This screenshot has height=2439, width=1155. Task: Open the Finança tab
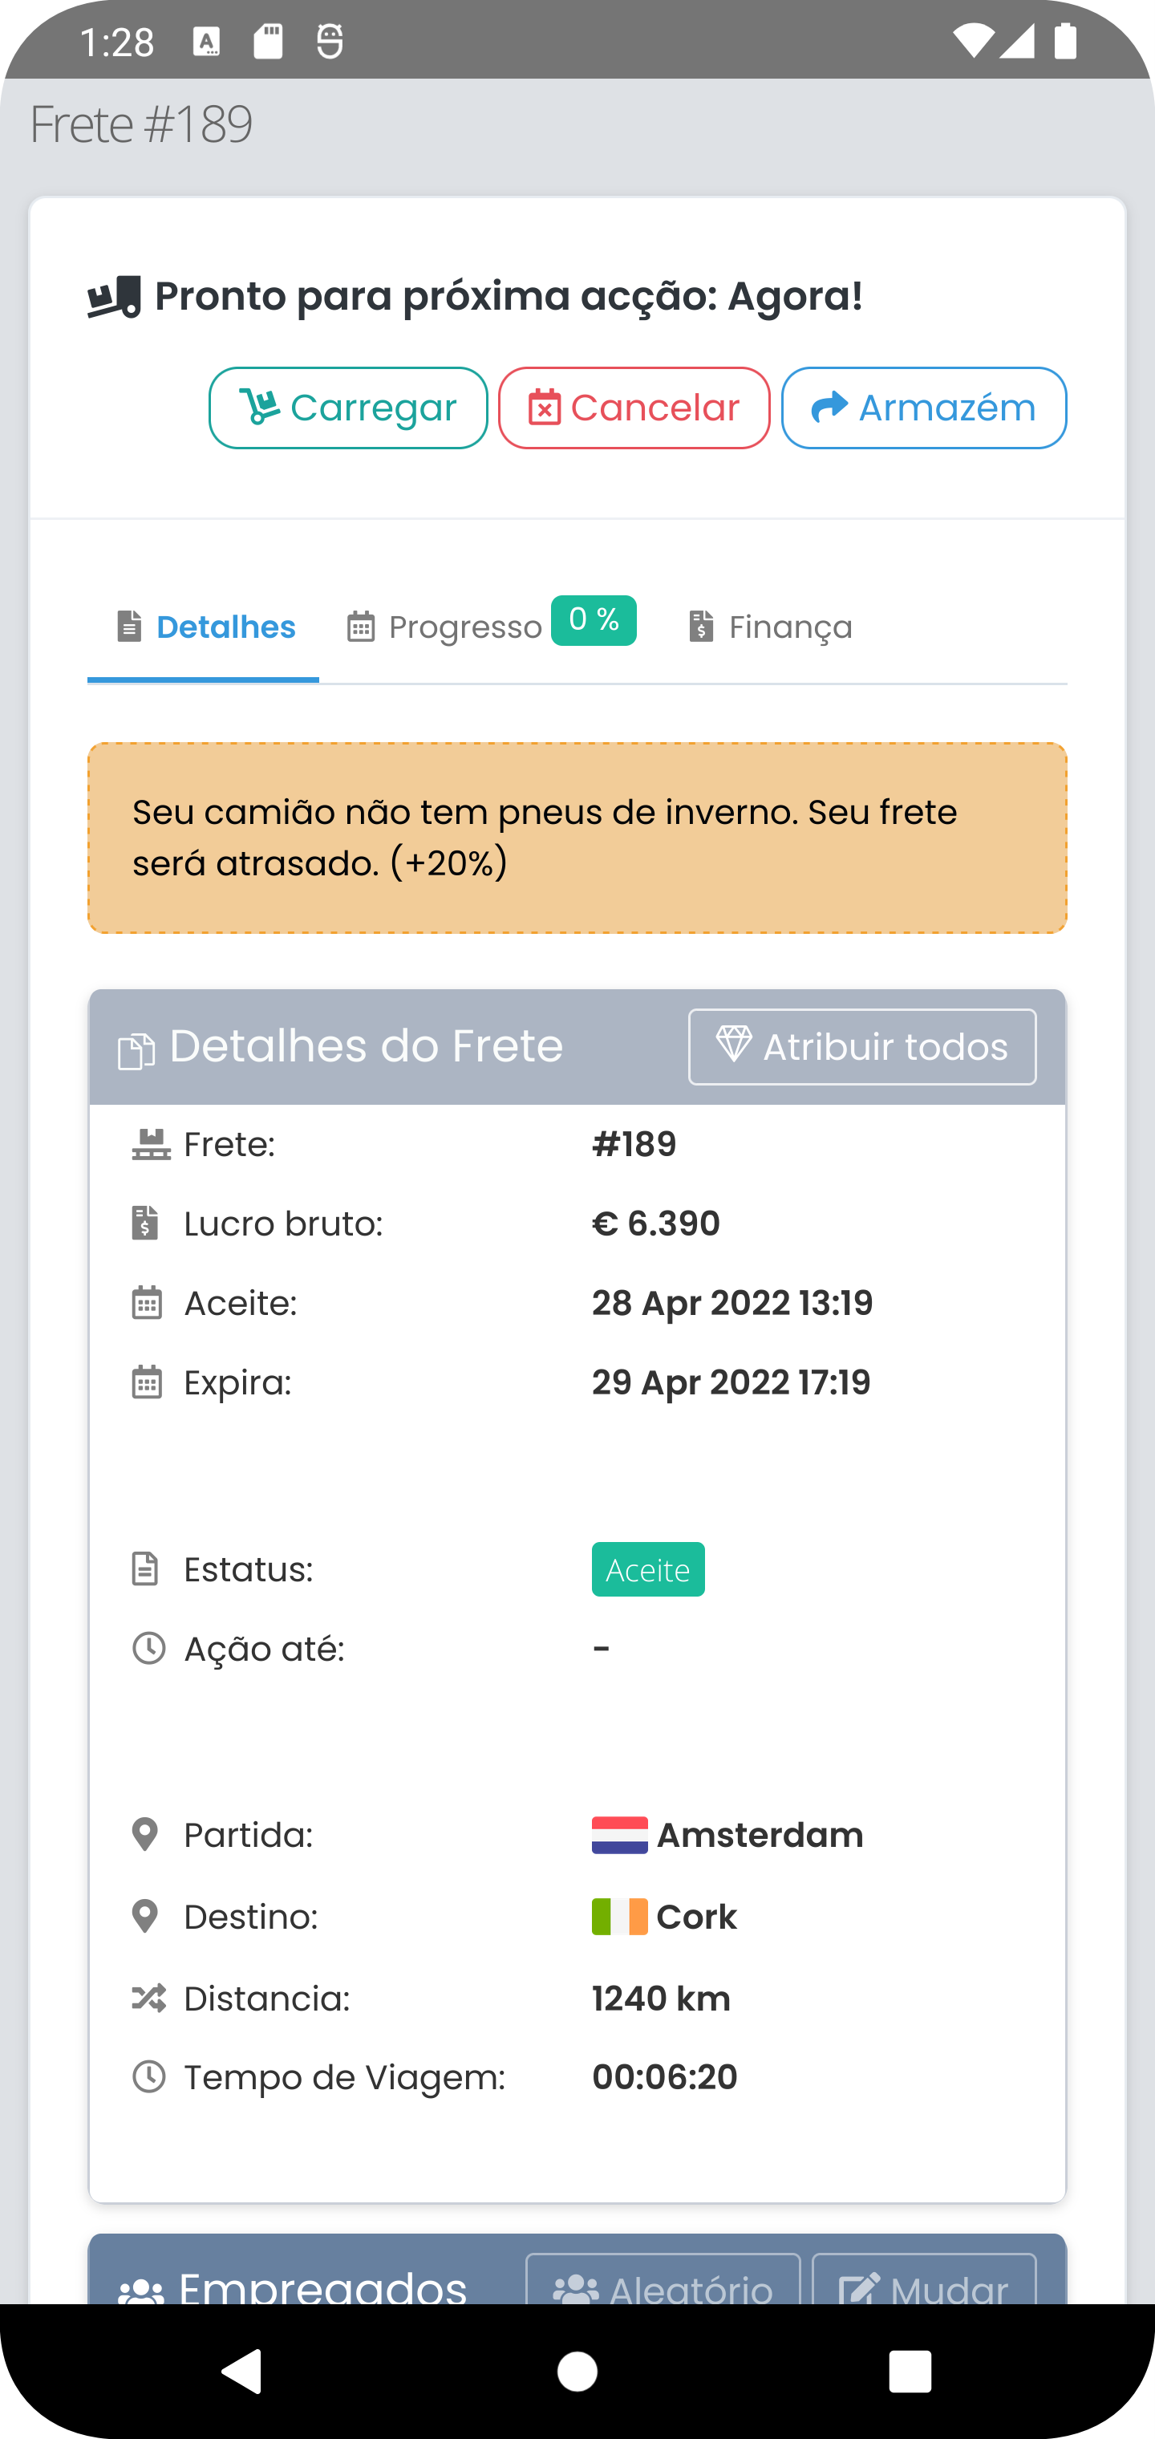pyautogui.click(x=770, y=627)
